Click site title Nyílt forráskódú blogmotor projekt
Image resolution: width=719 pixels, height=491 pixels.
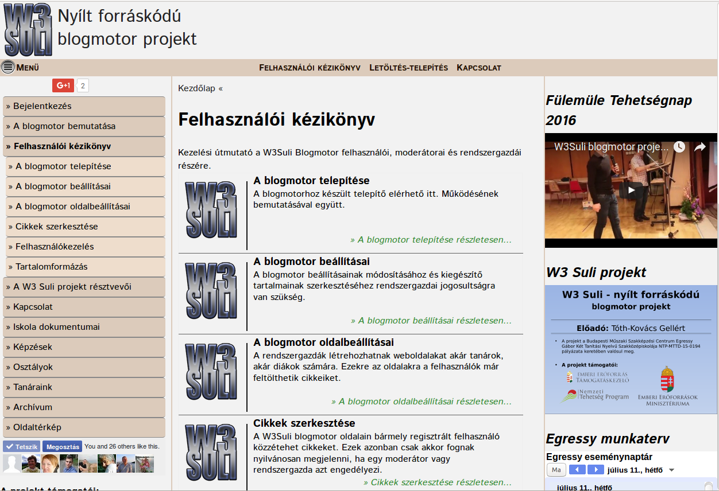pyautogui.click(x=127, y=28)
